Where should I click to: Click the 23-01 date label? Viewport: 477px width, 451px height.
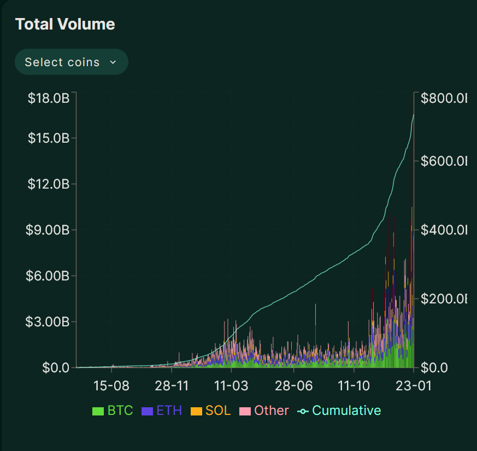[x=414, y=386]
